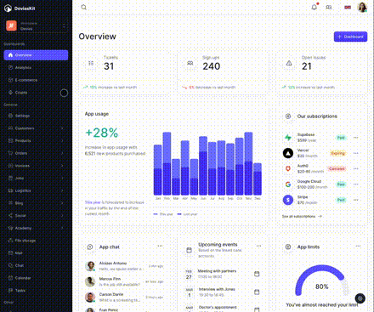374x312 pixels.
Task: Expand the Customers sidebar section
Action: 36,128
